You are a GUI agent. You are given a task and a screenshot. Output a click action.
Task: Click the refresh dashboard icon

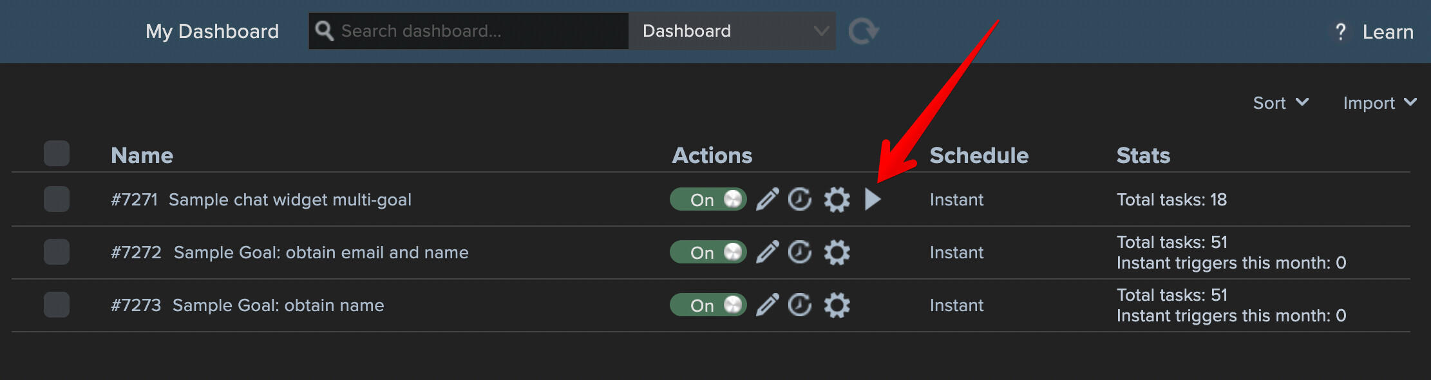pos(863,31)
